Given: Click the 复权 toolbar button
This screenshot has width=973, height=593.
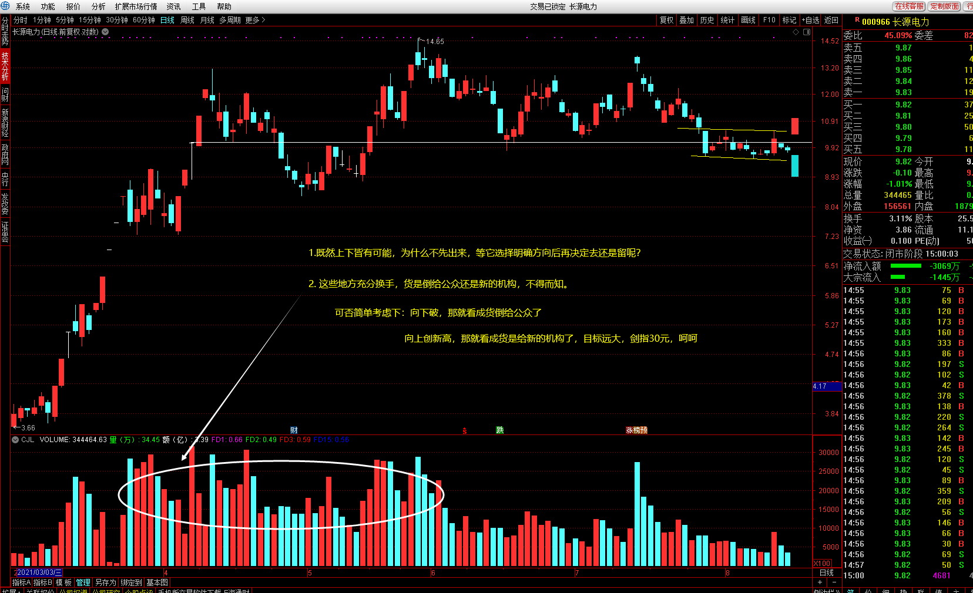Looking at the screenshot, I should (667, 20).
